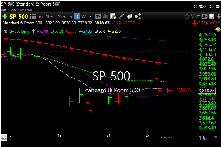Image resolution: width=221 pixels, height=147 pixels.
Task: Click the 3,543.19 price scale value
Action: [207, 128]
